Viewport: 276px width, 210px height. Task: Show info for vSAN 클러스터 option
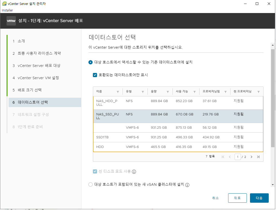point(187,185)
